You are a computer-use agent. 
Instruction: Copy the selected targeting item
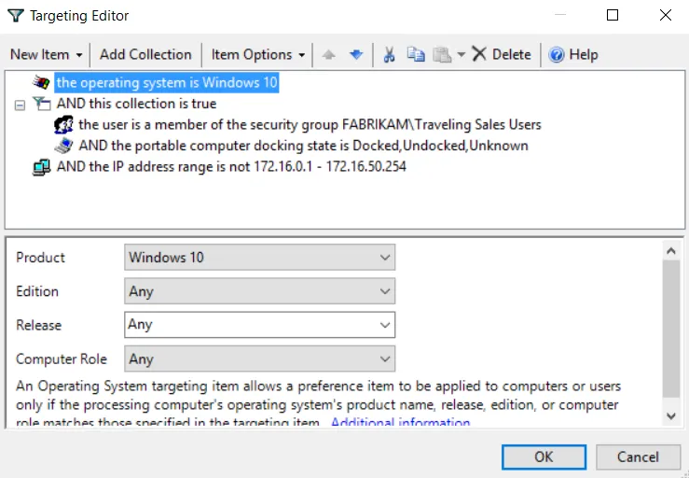coord(416,54)
